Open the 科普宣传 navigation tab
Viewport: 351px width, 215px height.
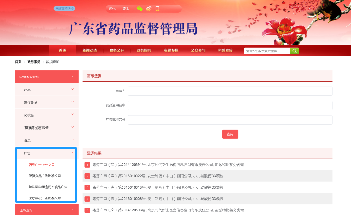(225, 51)
